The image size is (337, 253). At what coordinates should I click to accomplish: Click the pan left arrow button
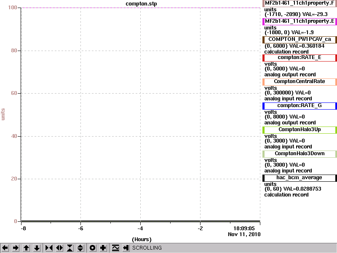click(x=5, y=248)
